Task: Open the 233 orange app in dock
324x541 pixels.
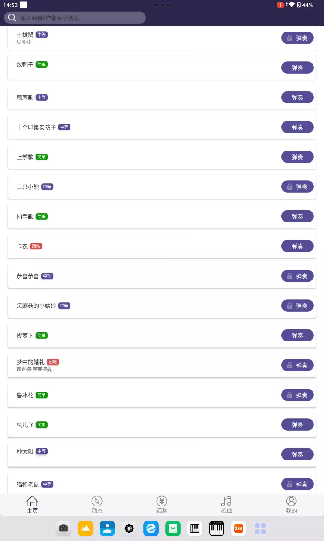Action: pyautogui.click(x=238, y=528)
